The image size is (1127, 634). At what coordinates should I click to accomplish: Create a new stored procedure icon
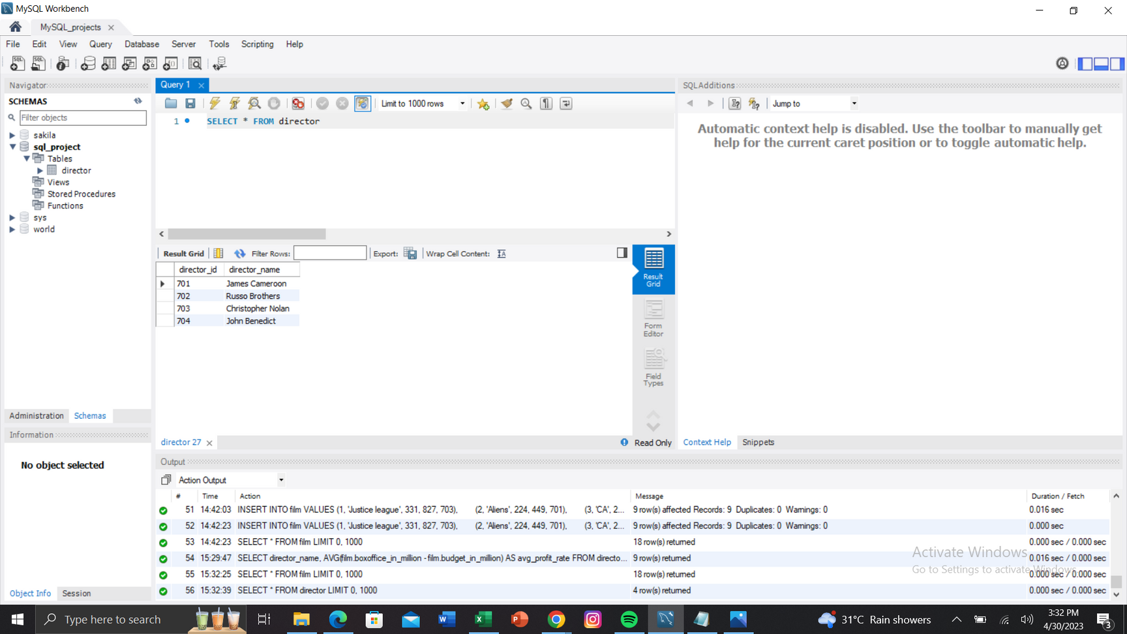pos(150,63)
